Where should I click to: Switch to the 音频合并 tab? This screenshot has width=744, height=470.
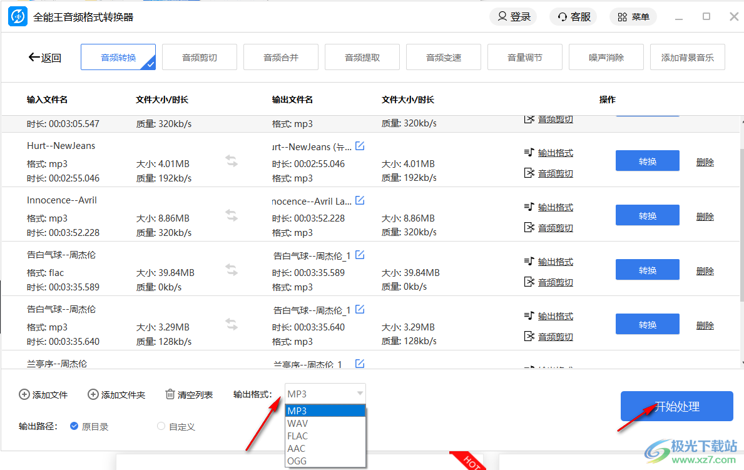coord(280,56)
